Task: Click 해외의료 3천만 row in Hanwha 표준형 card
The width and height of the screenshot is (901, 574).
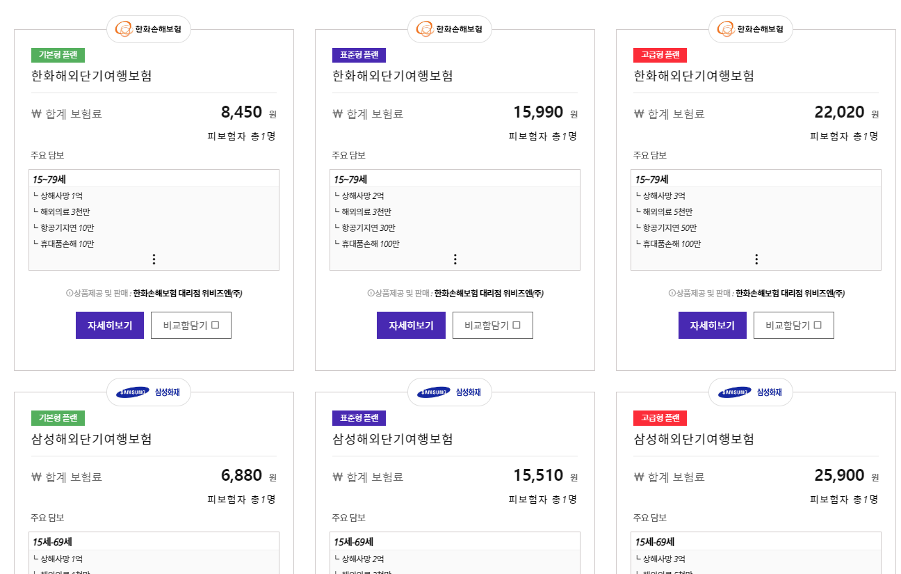Action: (x=362, y=212)
